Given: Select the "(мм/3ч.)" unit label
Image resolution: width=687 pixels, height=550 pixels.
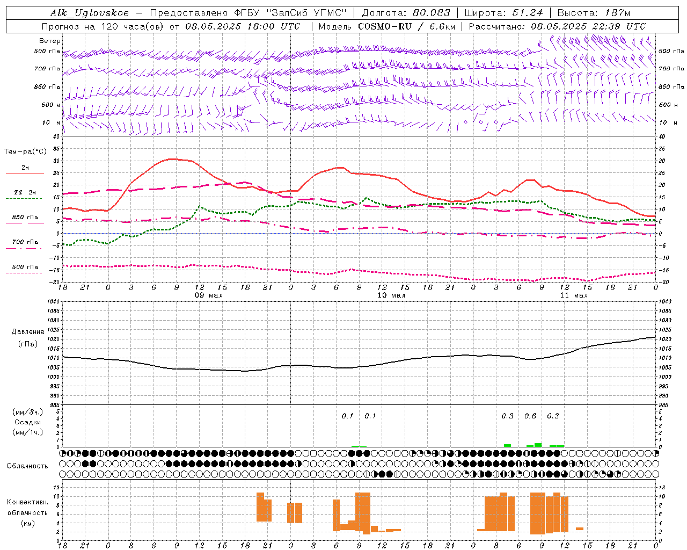Looking at the screenshot, I should point(28,412).
